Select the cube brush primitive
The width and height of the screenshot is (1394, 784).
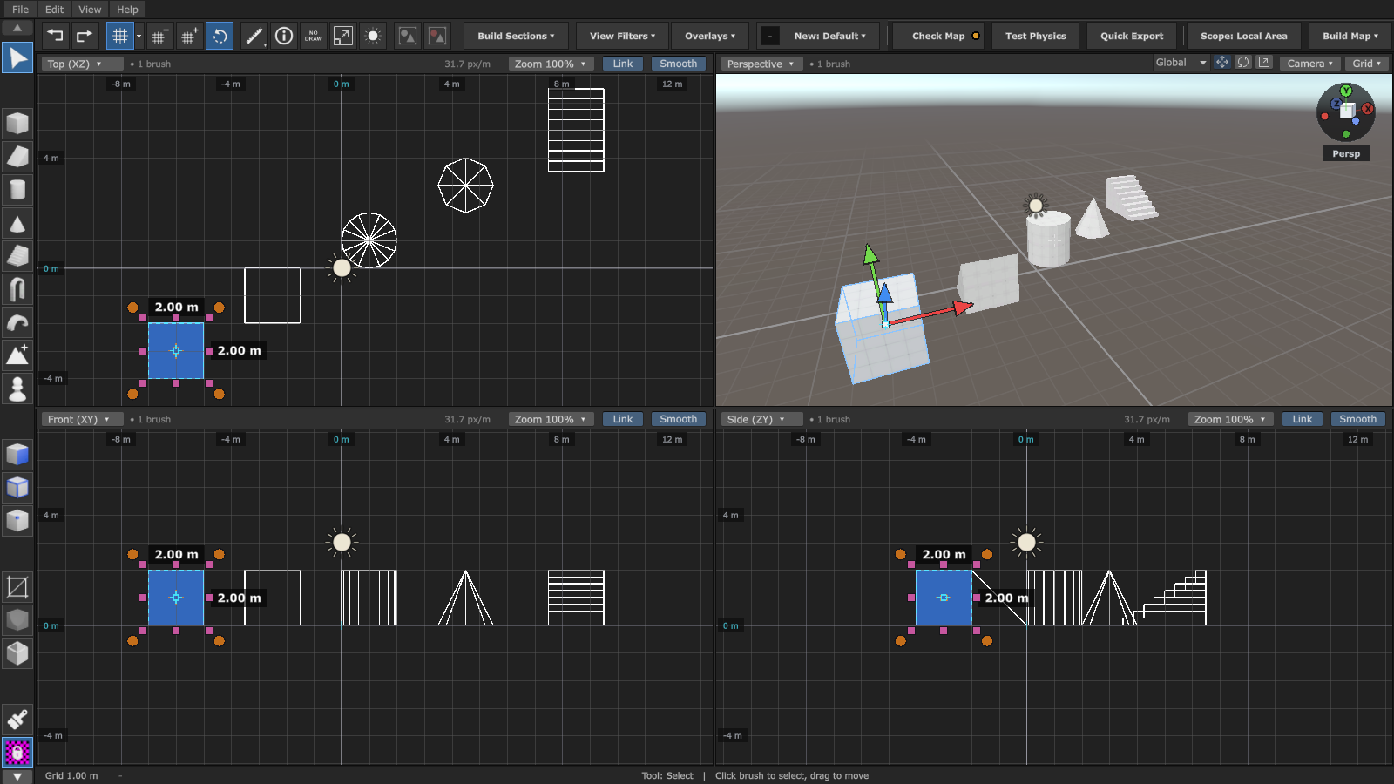pyautogui.click(x=17, y=124)
